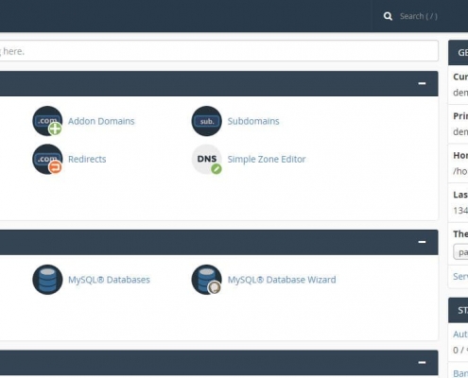Click the MySQL® Database Wizard link

(x=282, y=280)
